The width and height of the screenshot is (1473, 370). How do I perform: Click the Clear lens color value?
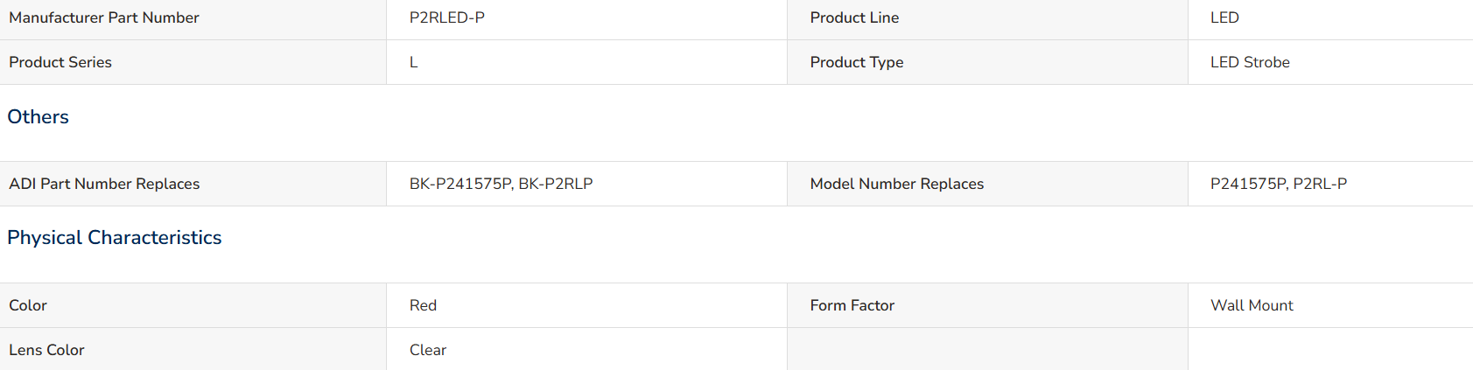tap(428, 350)
